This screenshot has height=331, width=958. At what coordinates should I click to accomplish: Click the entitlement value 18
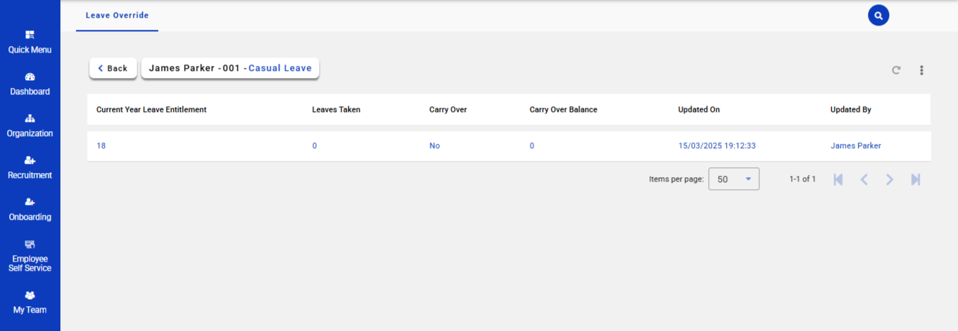point(101,145)
